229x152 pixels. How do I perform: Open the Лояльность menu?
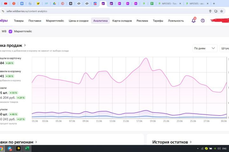point(176,21)
